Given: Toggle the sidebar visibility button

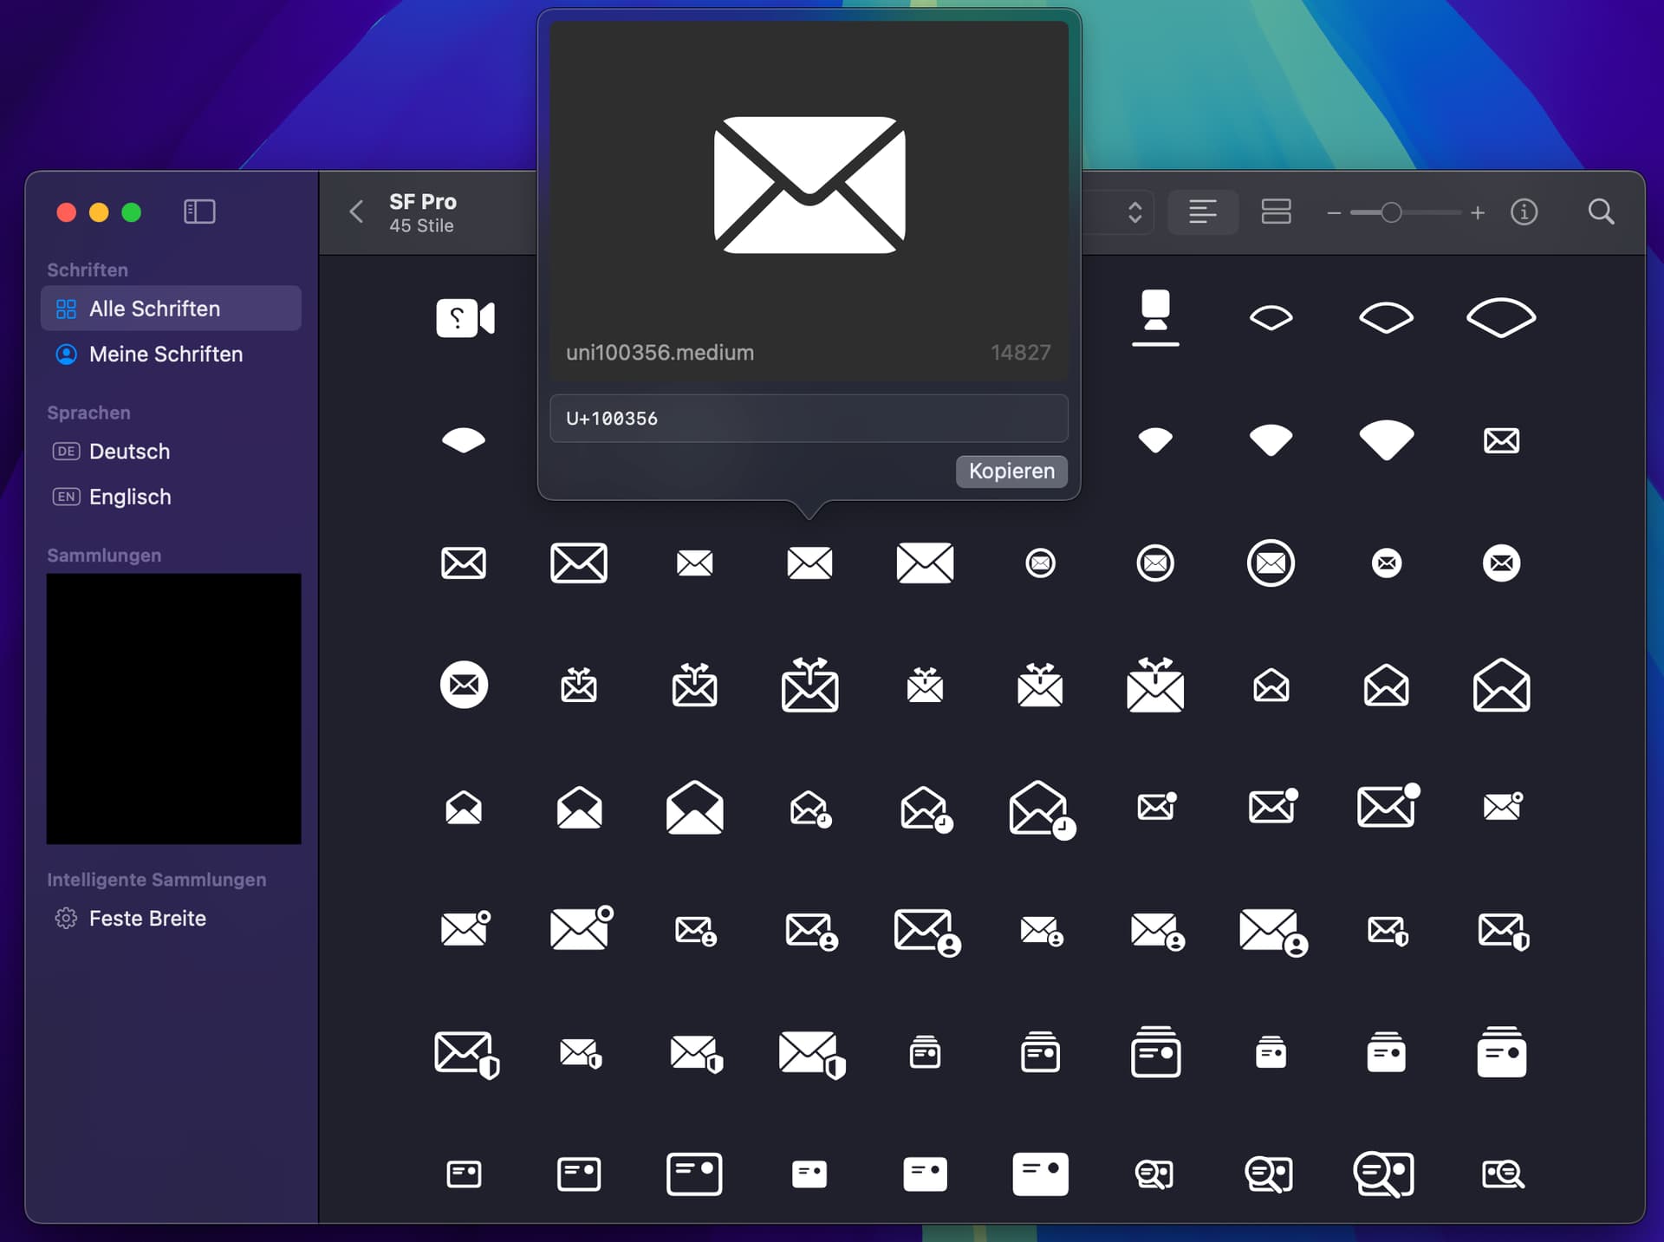Looking at the screenshot, I should click(199, 211).
